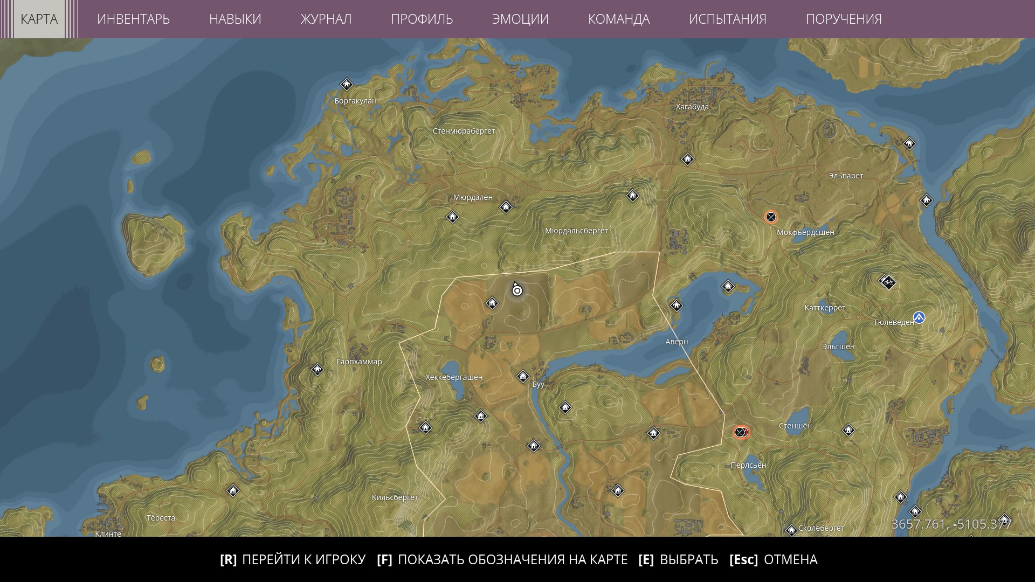Viewport: 1035px width, 582px height.
Task: Select the crossed-out marker above Мокфьердсшён
Action: tap(771, 217)
